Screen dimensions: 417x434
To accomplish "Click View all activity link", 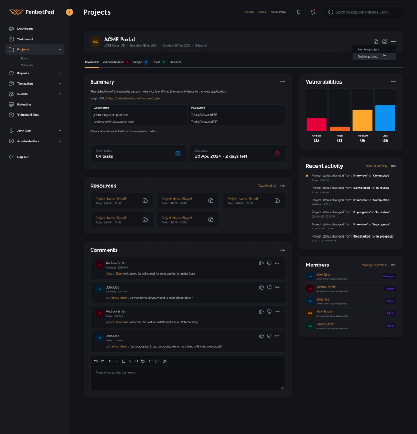I will pyautogui.click(x=376, y=166).
